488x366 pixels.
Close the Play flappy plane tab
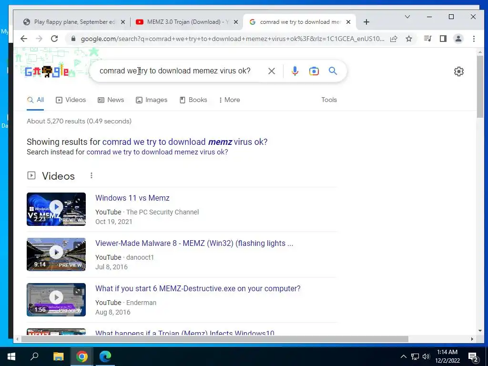(x=123, y=22)
